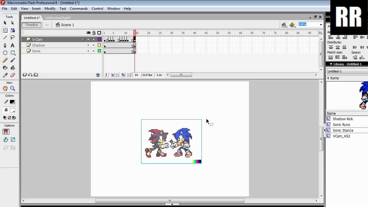Select Shadow Kick in the Library list
Screen dimensions: 368x207
point(343,119)
